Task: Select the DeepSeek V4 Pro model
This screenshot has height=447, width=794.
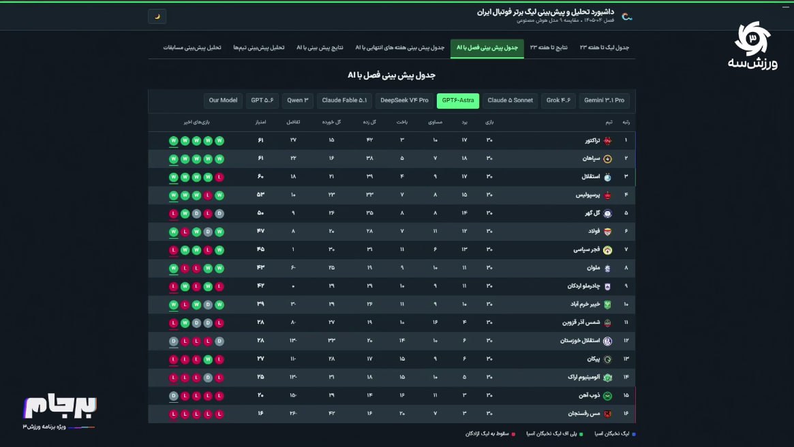Action: (404, 101)
